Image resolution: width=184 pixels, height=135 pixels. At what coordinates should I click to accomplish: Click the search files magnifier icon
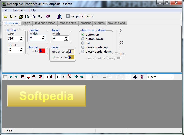(x=40, y=17)
